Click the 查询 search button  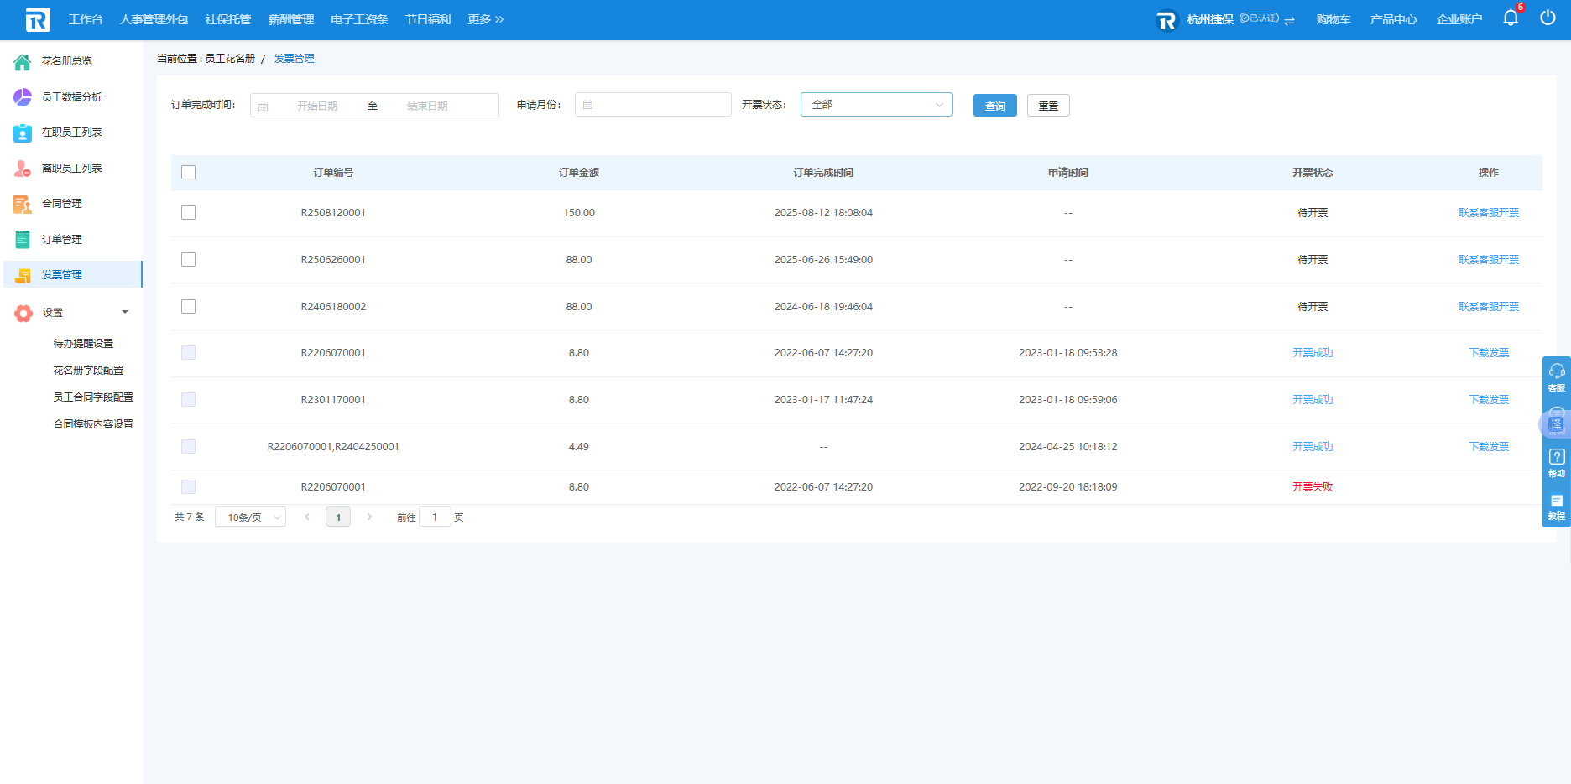[x=994, y=106]
